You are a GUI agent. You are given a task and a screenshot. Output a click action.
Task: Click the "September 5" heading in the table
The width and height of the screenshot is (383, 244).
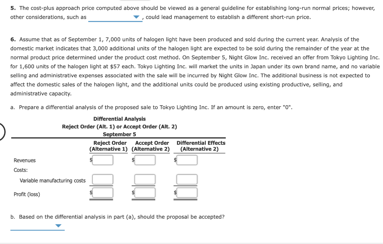click(x=119, y=134)
